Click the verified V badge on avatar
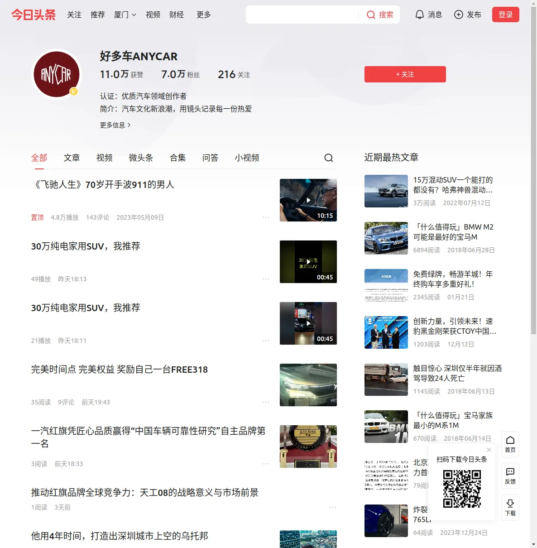The height and width of the screenshot is (548, 537). coord(73,91)
